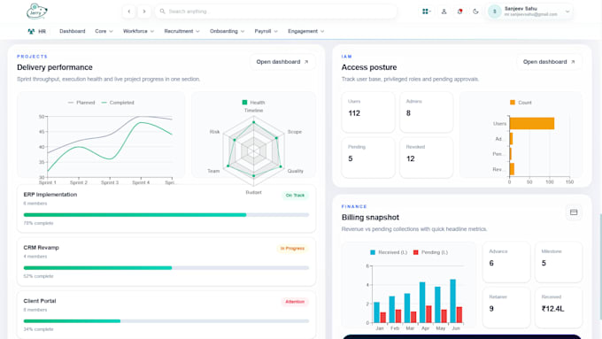Click the arrow icon on Access posture Open dashboard

pyautogui.click(x=573, y=62)
